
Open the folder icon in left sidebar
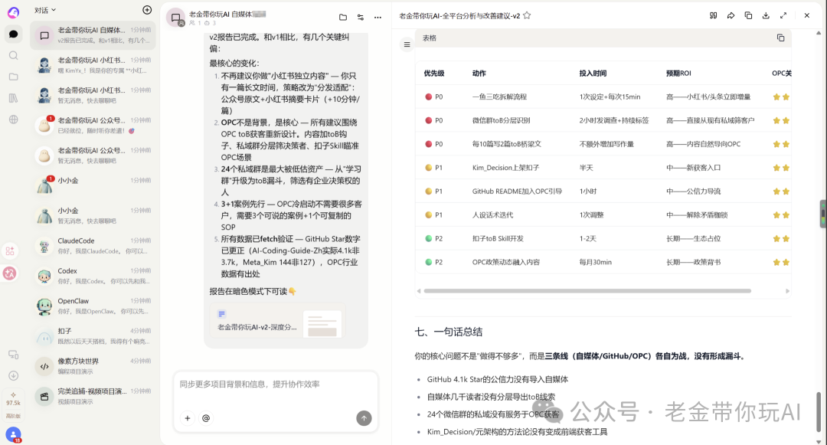(x=13, y=77)
